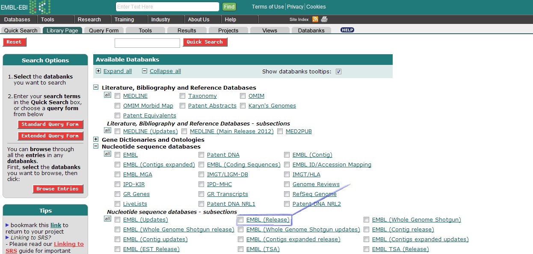Switch to the Query Form tab
Viewport: 533px width, 254px height.
(104, 30)
